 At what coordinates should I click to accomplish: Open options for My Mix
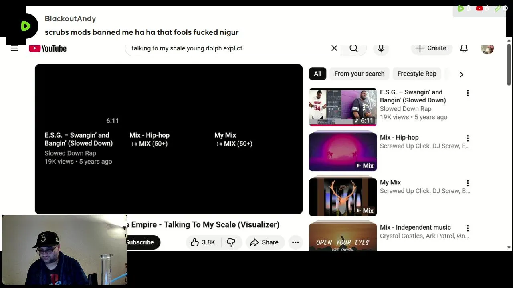[467, 183]
